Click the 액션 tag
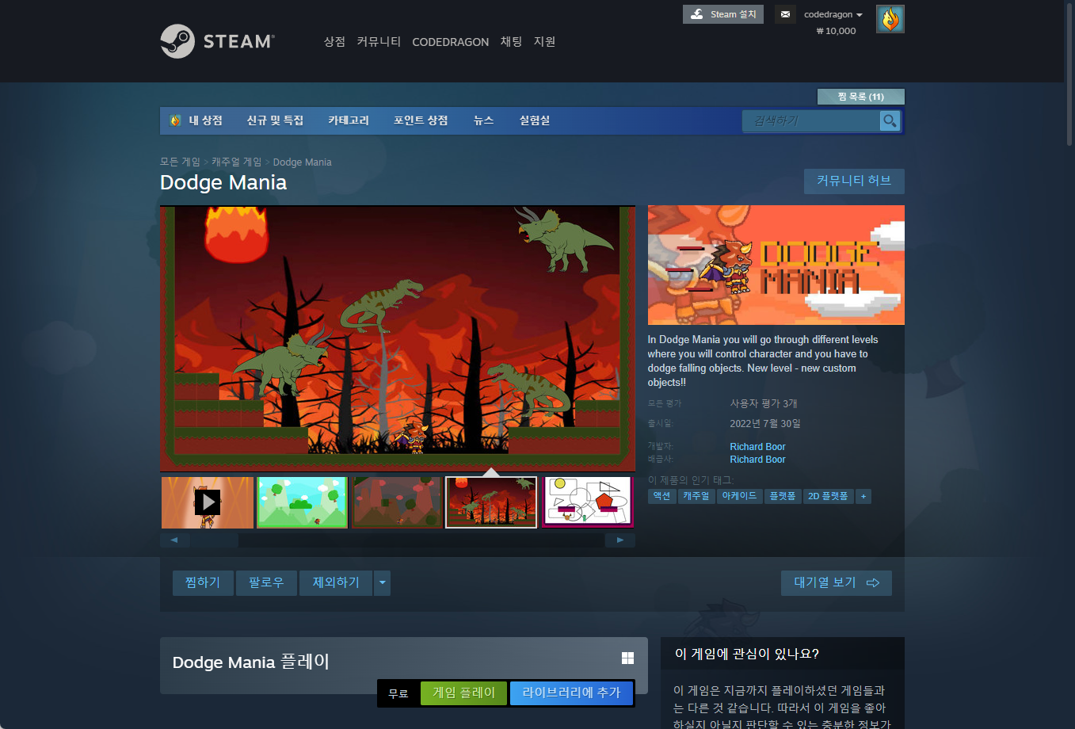Image resolution: width=1075 pixels, height=729 pixels. tap(661, 496)
